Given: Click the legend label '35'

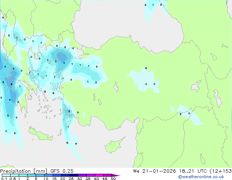Looking at the screenshot, I should click(88, 179).
